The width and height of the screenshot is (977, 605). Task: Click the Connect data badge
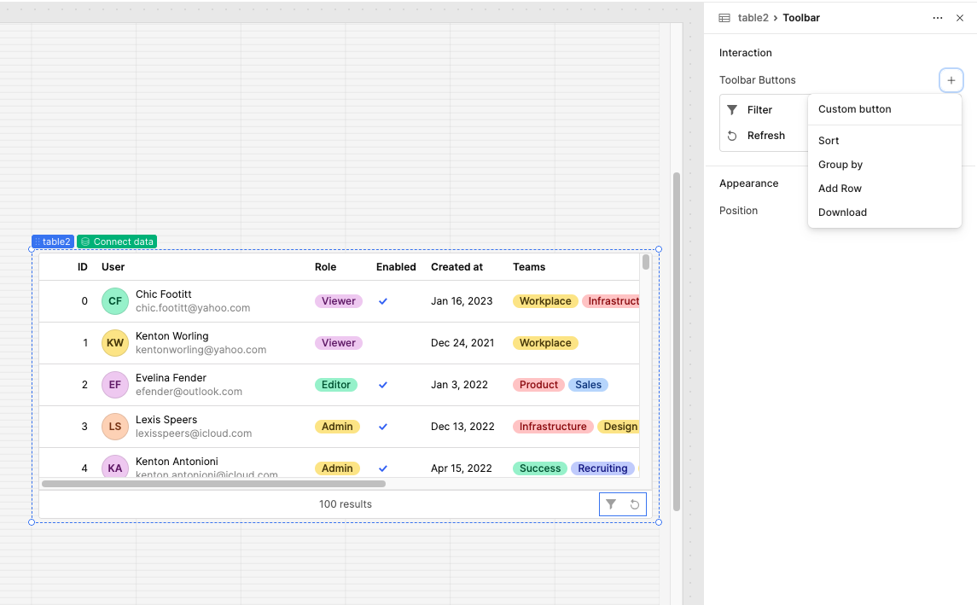[117, 241]
